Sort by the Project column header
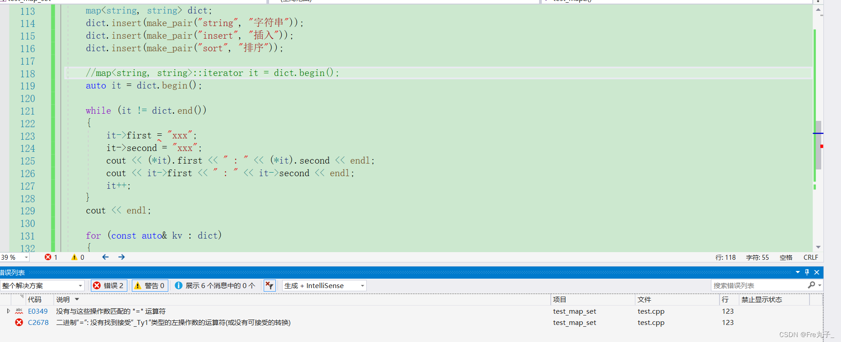 [559, 299]
